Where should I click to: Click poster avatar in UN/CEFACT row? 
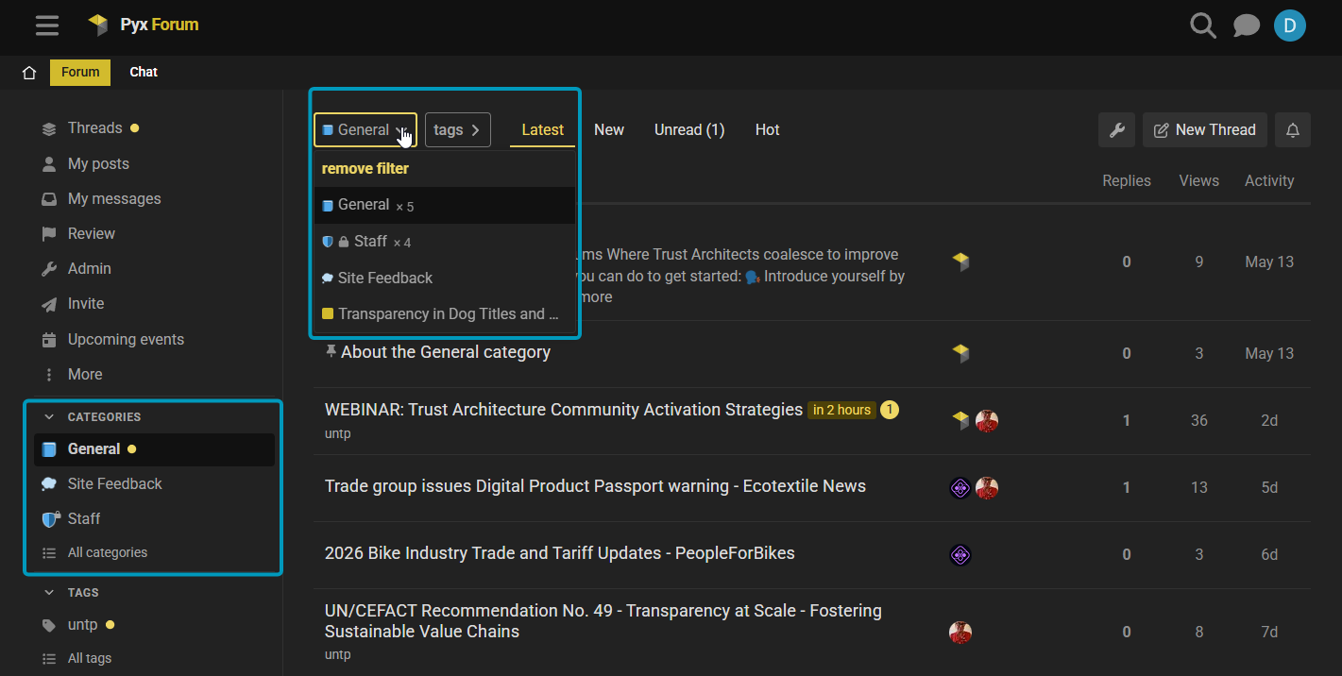(960, 633)
